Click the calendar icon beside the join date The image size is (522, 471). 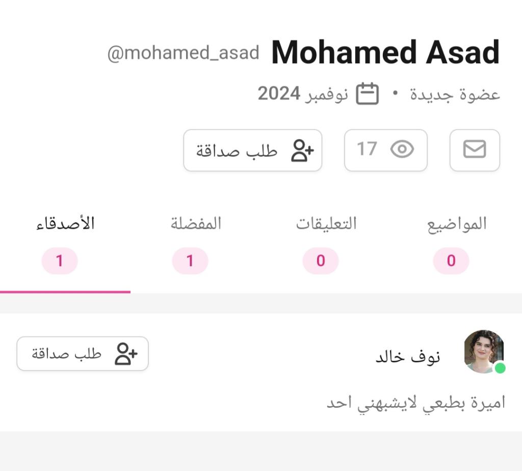click(x=367, y=94)
